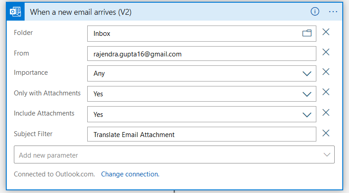The image size is (349, 193).
Task: Open the info icon for trigger details
Action: [x=315, y=12]
